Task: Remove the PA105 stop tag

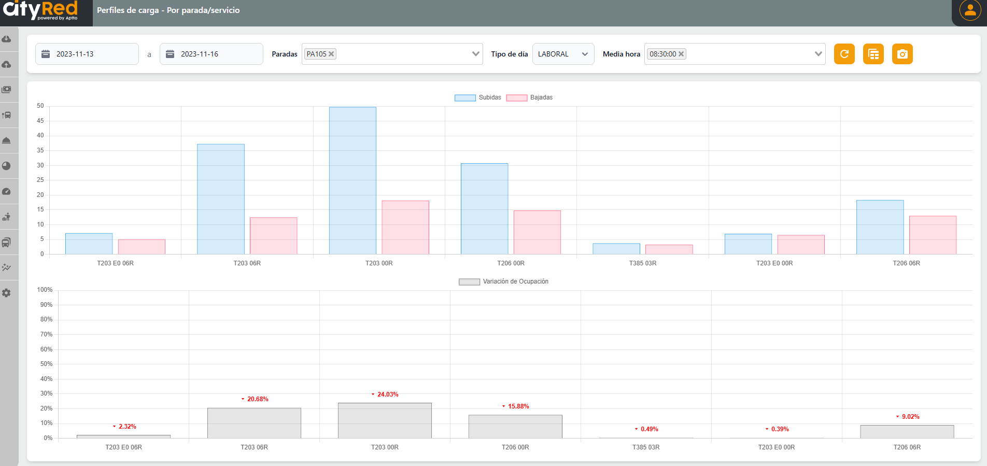Action: (331, 54)
